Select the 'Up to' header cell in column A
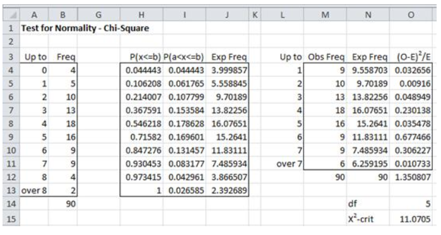This screenshot has width=441, height=235. point(34,57)
